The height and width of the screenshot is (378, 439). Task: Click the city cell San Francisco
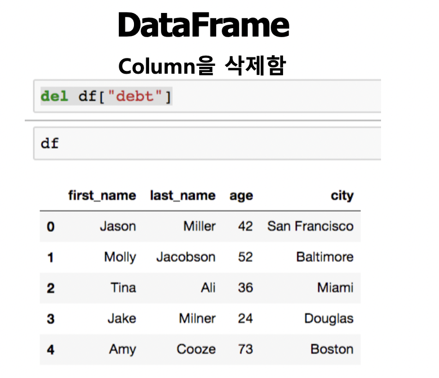[x=311, y=226]
